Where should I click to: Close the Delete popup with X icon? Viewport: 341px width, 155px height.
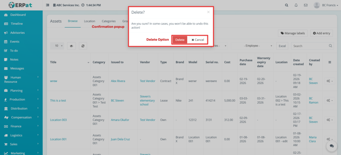point(208,12)
